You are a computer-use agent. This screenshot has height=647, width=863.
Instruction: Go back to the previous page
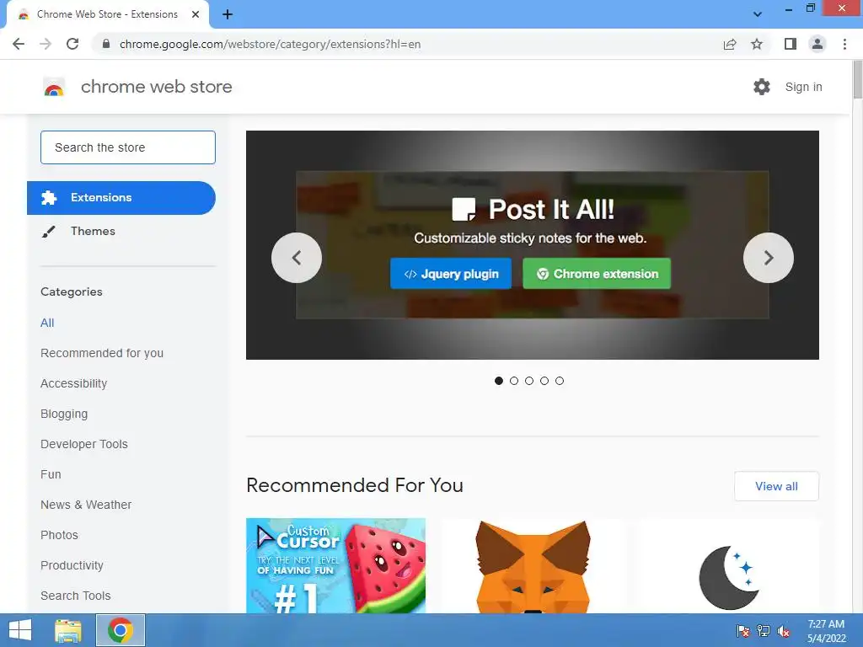pos(19,44)
